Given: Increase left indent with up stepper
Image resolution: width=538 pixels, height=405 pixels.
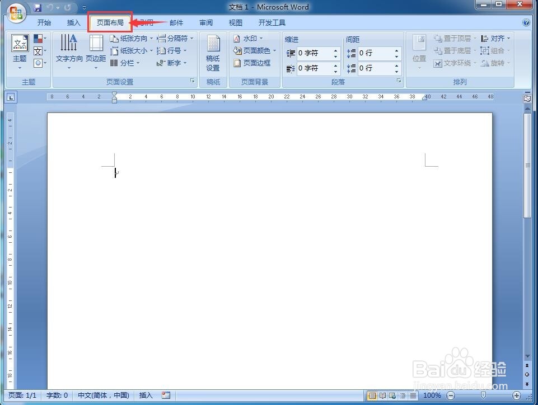Looking at the screenshot, I should (335, 50).
